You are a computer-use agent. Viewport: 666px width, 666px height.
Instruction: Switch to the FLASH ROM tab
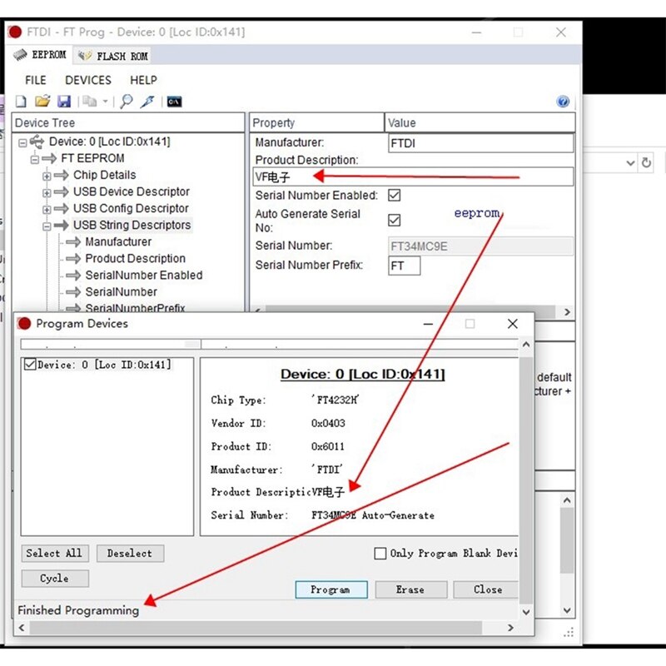pyautogui.click(x=113, y=56)
